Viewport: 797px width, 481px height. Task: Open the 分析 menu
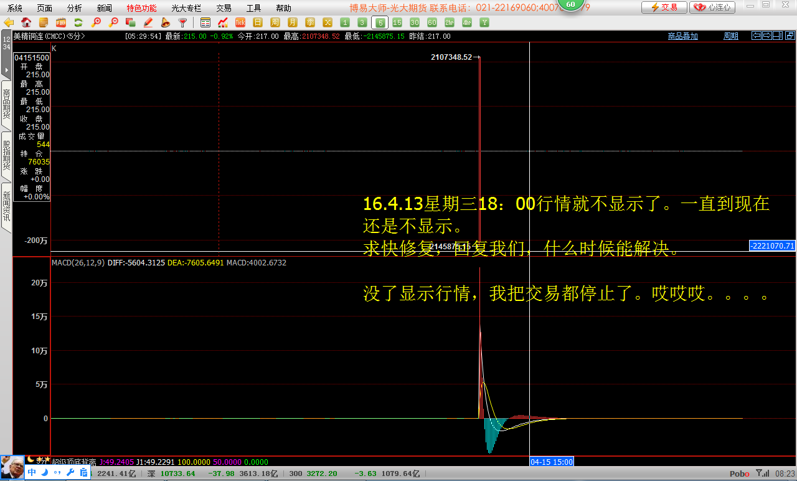[x=74, y=8]
